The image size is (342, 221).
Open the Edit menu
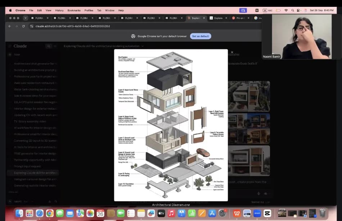(x=39, y=10)
